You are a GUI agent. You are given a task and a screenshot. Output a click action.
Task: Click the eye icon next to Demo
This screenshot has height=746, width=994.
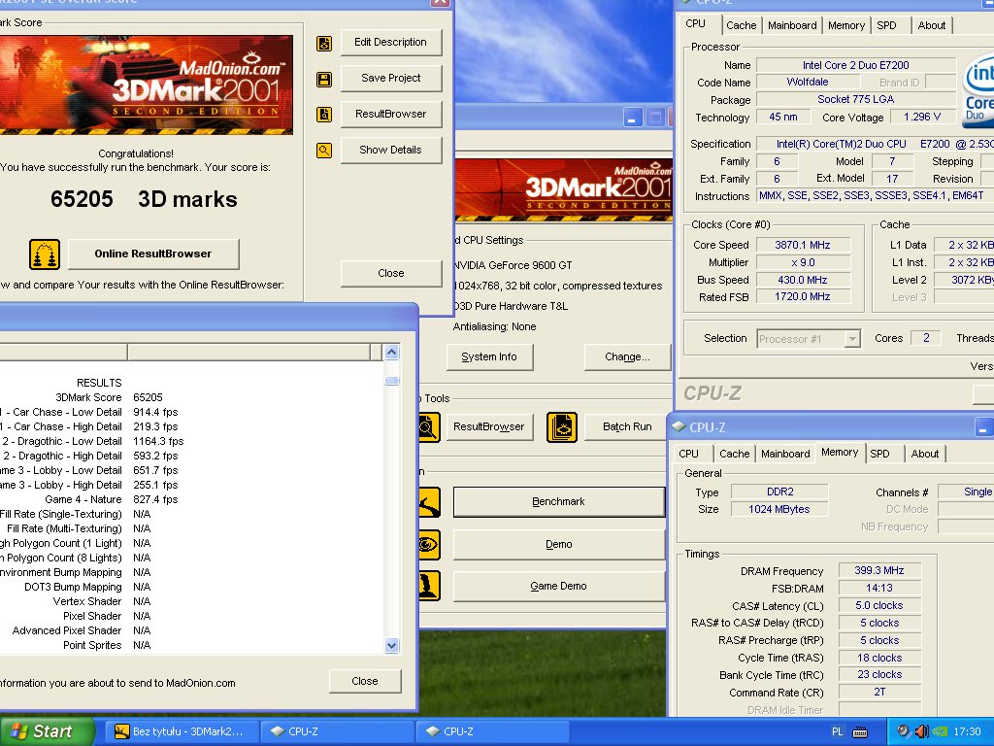(429, 544)
